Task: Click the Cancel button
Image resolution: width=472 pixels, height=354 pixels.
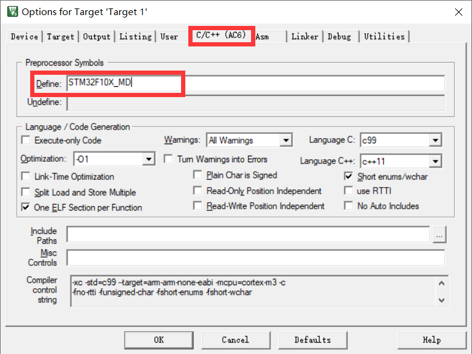Action: (235, 340)
